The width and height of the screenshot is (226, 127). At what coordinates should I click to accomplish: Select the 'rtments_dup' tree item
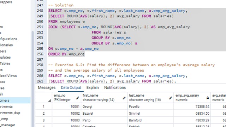pyautogui.click(x=10, y=113)
